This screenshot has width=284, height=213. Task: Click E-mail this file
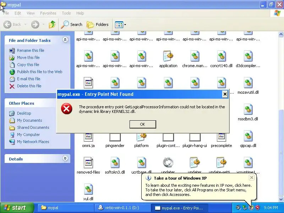tap(29, 79)
